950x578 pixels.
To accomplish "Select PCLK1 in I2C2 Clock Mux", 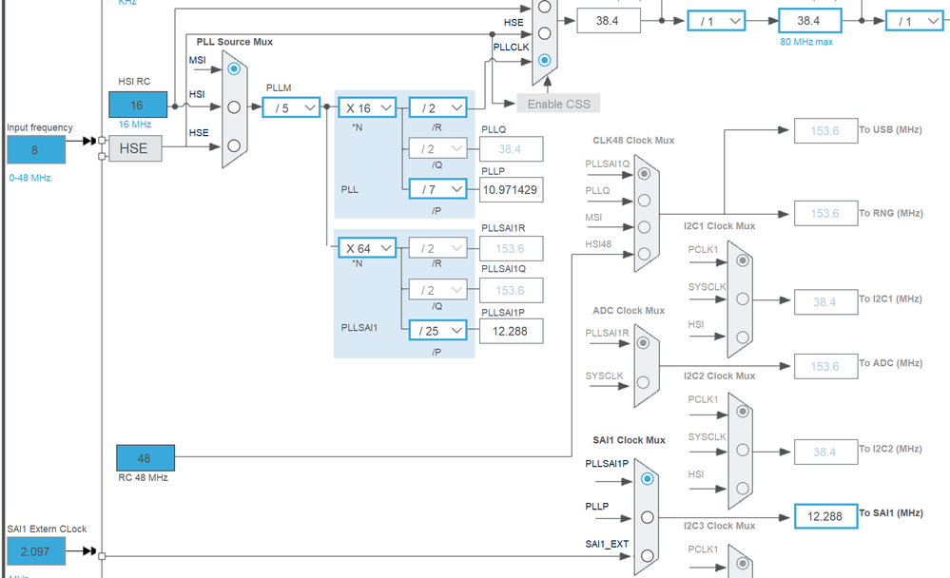I will (742, 412).
